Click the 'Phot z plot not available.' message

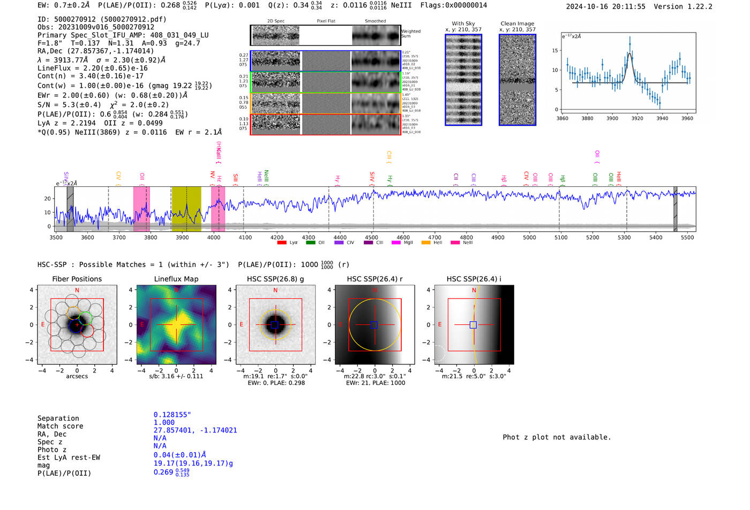[557, 437]
